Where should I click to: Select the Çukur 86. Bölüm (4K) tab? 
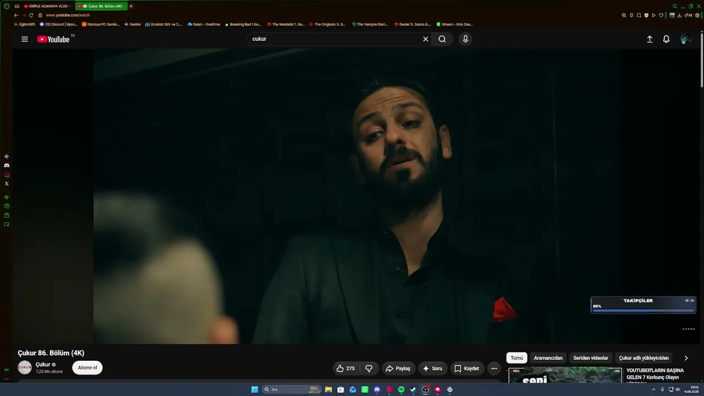coord(102,6)
